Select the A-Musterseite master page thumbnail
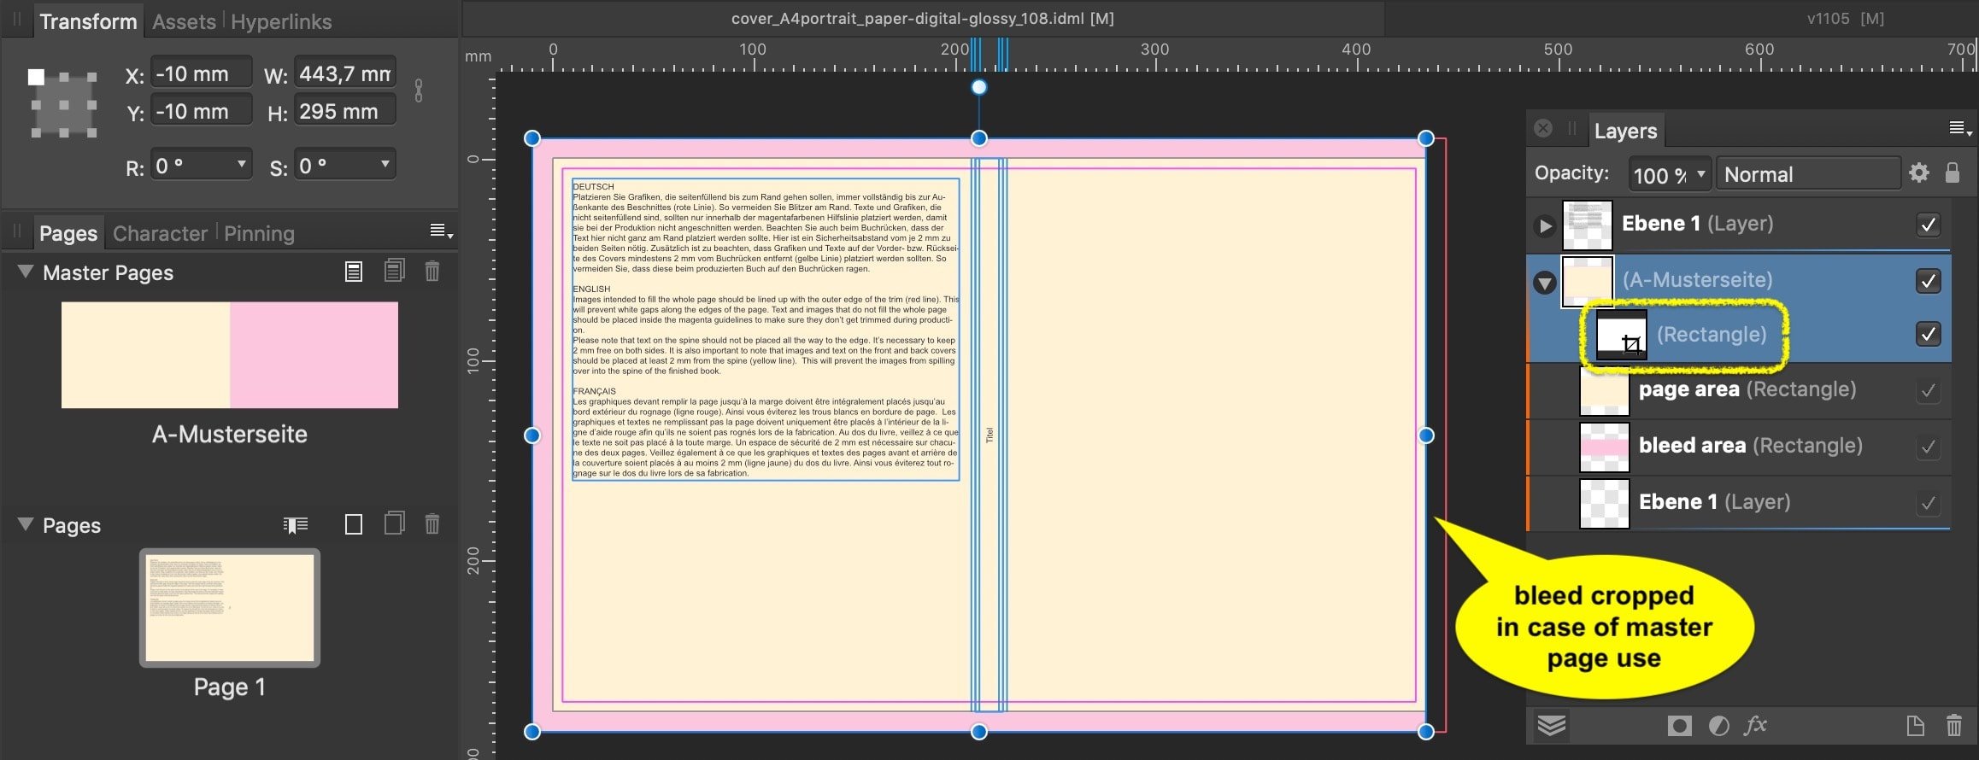This screenshot has height=760, width=1979. tap(229, 354)
